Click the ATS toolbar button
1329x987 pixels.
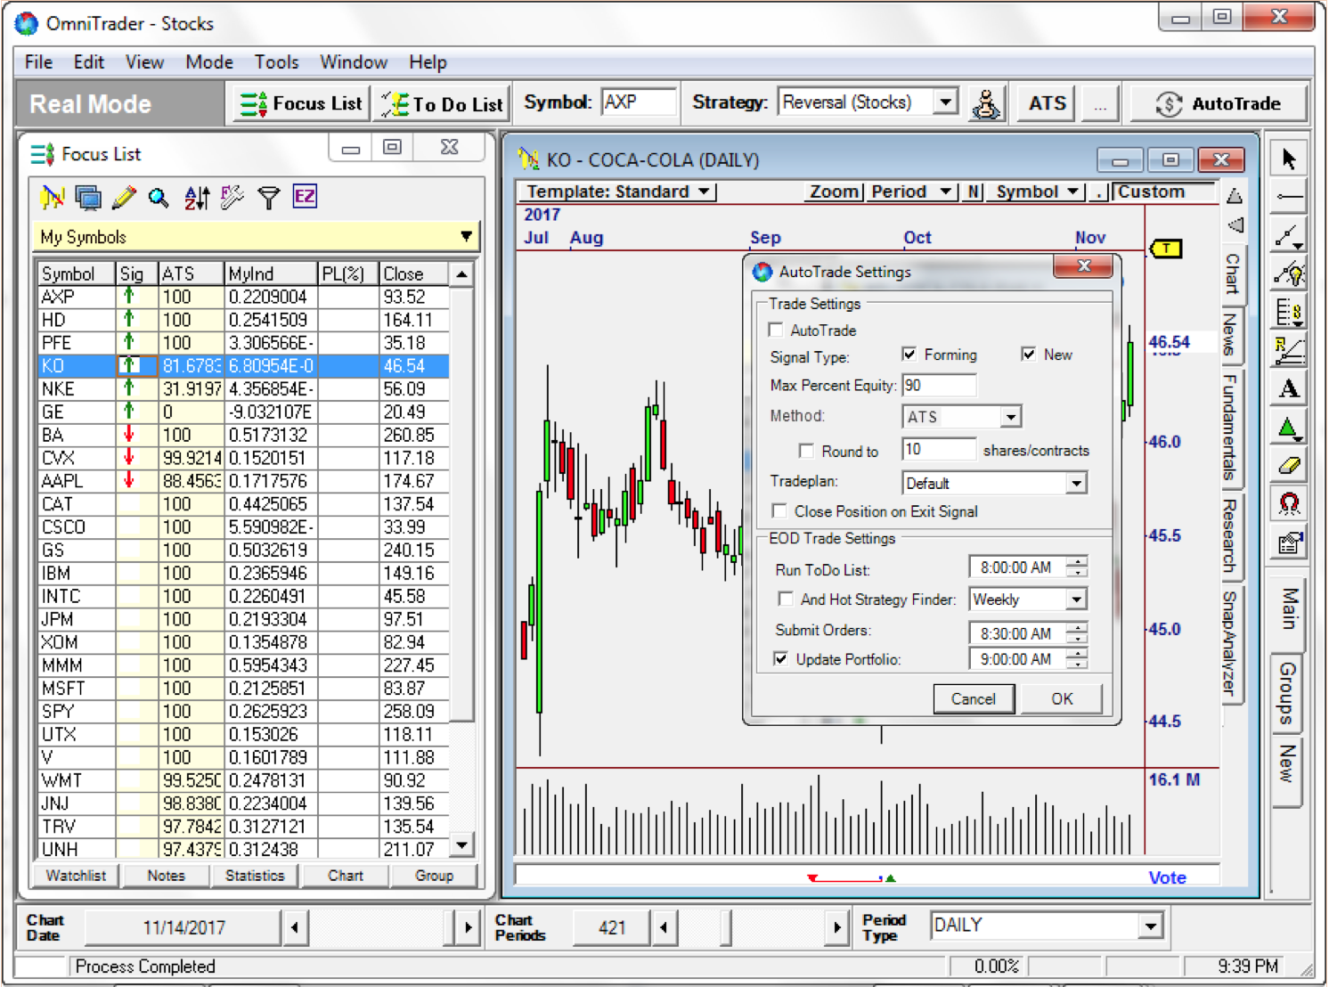coord(1047,103)
